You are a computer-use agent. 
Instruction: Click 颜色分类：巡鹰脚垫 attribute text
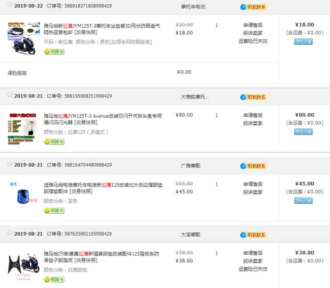click(x=66, y=270)
